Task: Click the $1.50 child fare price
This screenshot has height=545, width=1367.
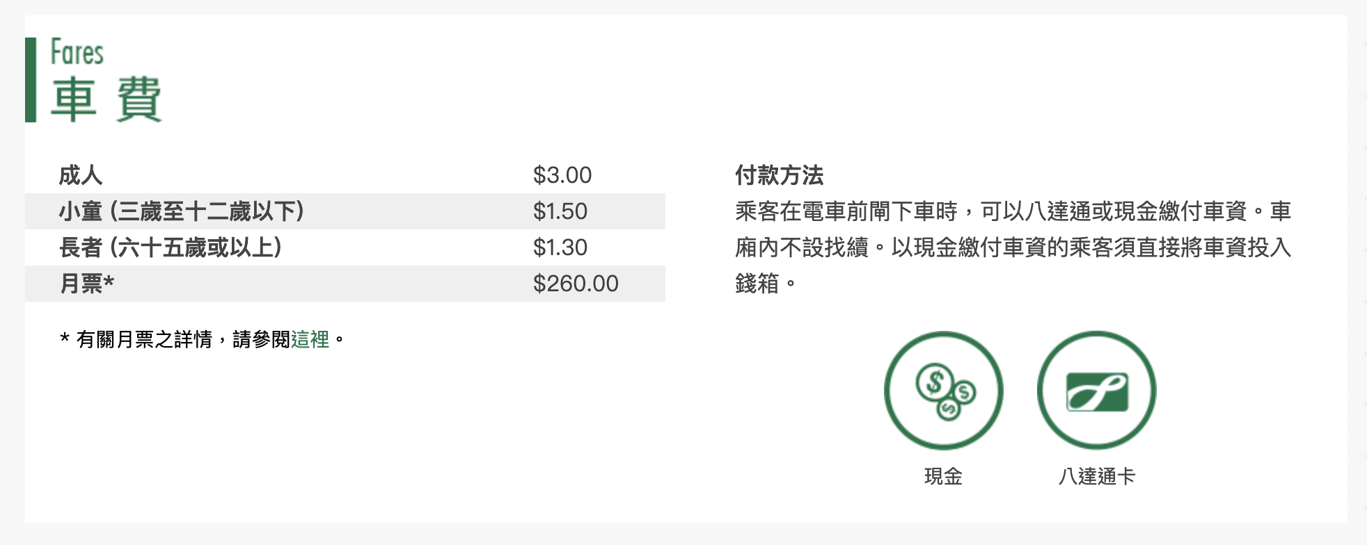Action: tap(560, 211)
